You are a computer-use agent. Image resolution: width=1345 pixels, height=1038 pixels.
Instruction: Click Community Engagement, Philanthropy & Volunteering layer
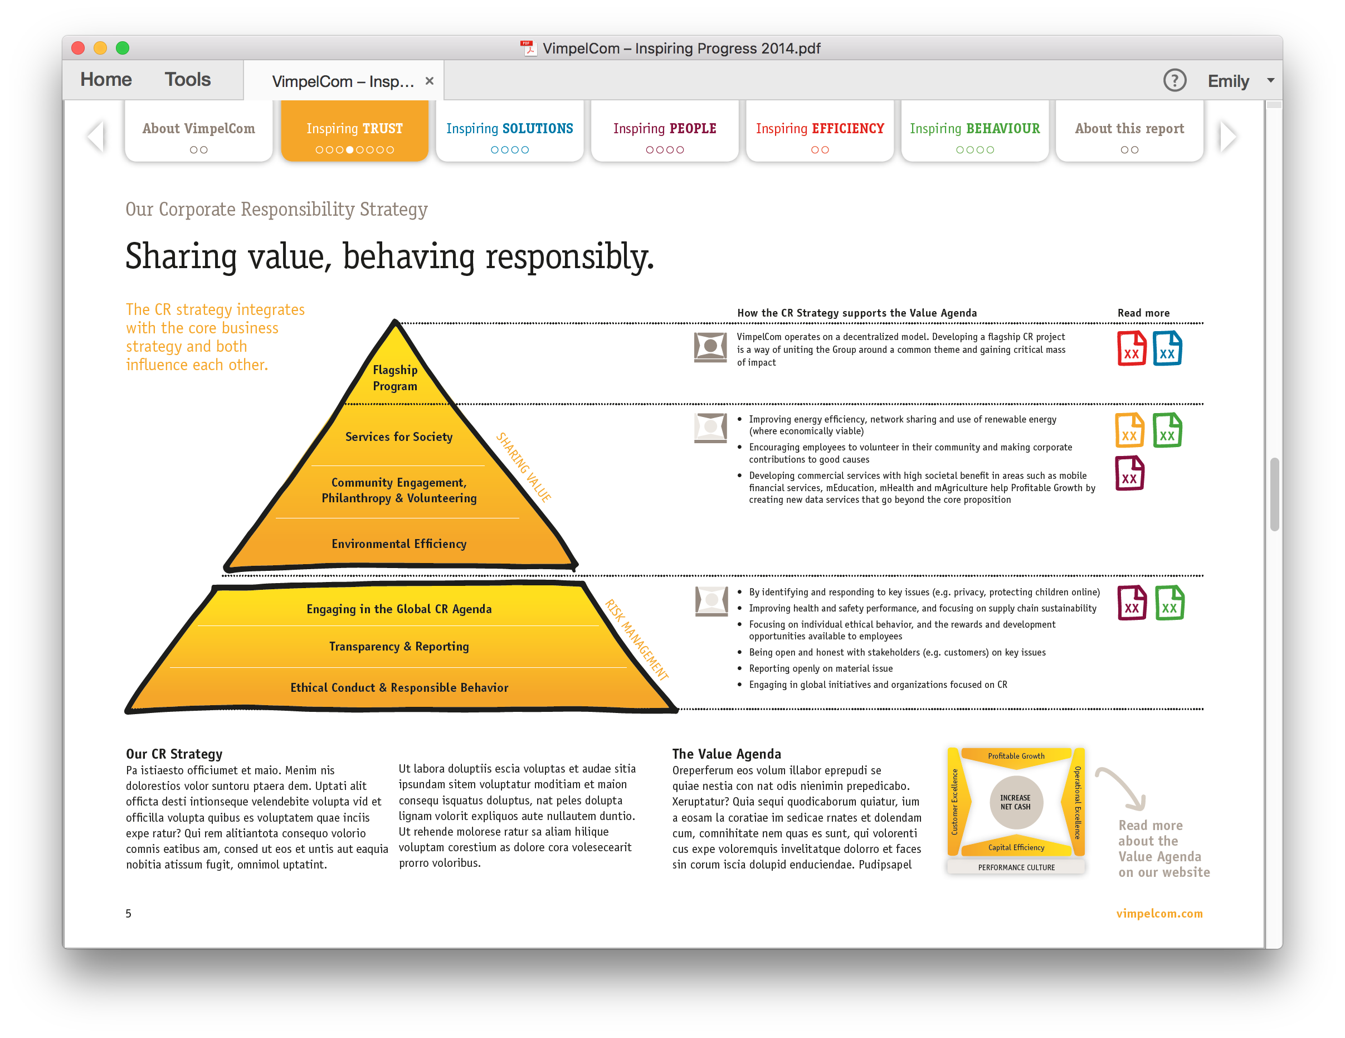point(398,491)
